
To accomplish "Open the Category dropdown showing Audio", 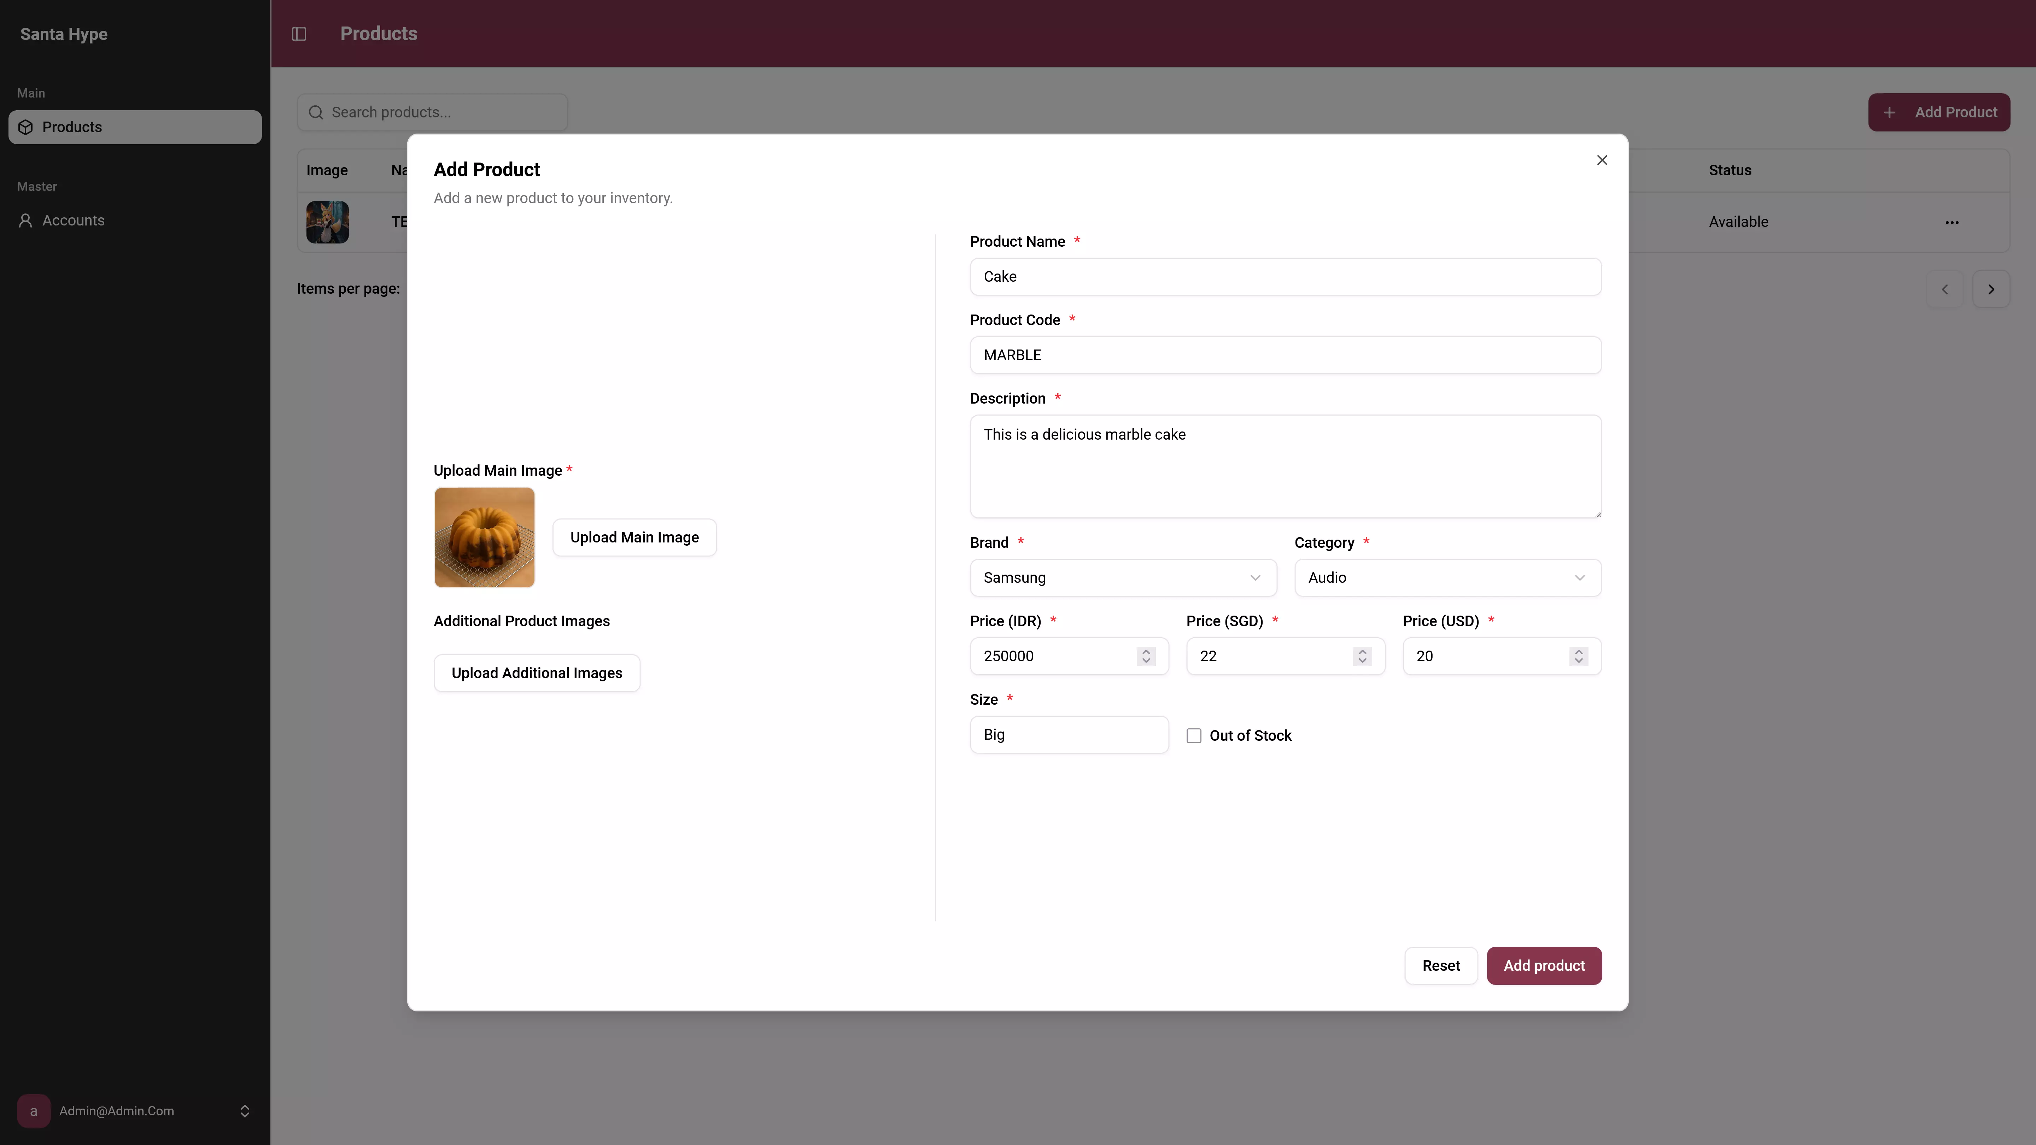I will [1447, 578].
